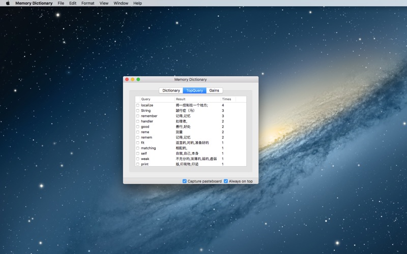Image resolution: width=407 pixels, height=254 pixels.
Task: Close the Memory Dictionary window
Action: pos(127,79)
